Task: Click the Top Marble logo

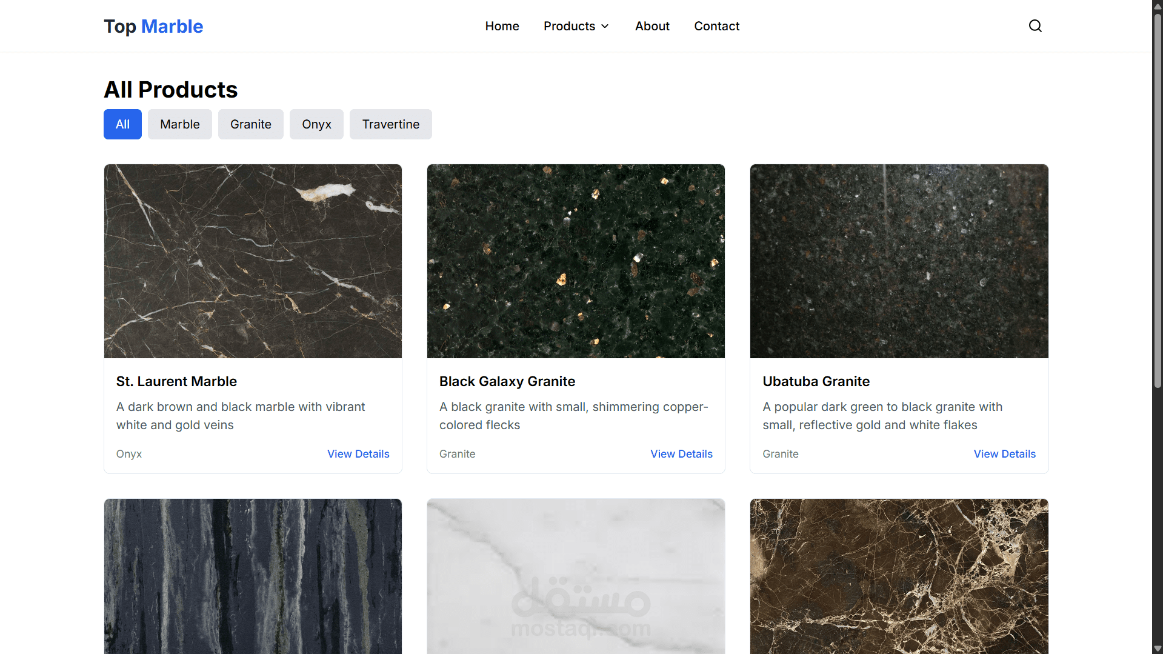Action: [x=153, y=26]
